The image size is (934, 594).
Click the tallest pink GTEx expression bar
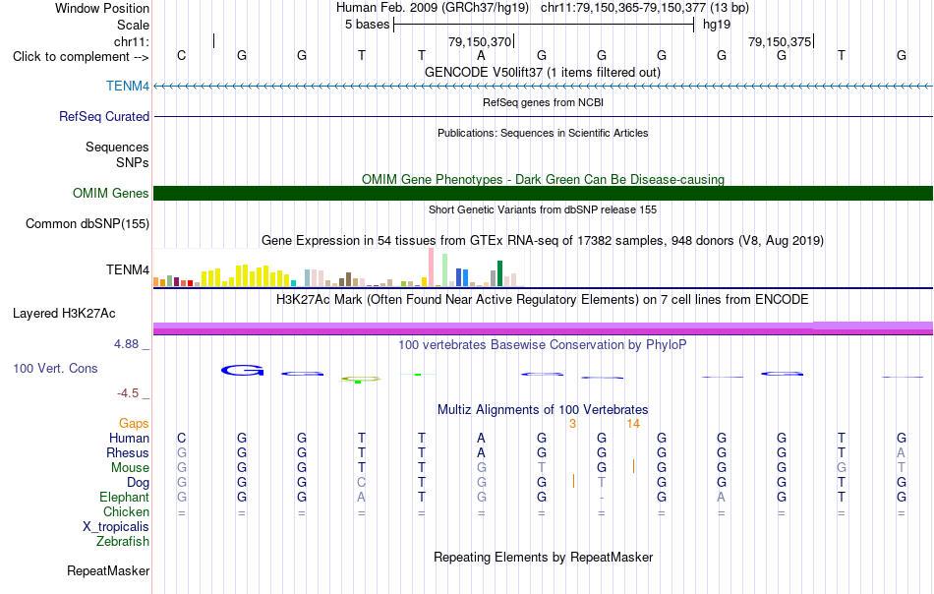coord(431,267)
